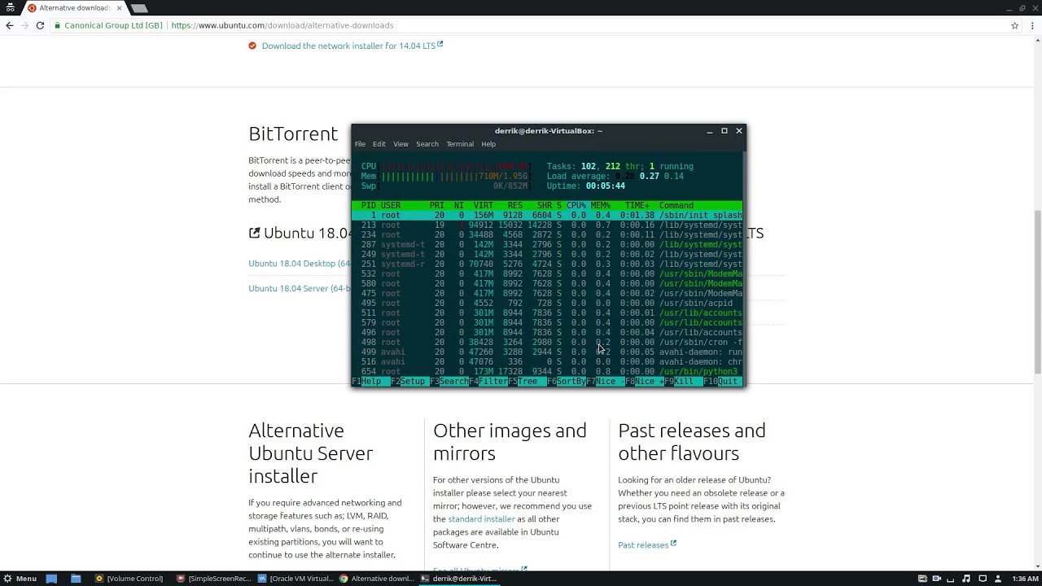
Task: Open the terminal Terminal menu
Action: point(460,144)
